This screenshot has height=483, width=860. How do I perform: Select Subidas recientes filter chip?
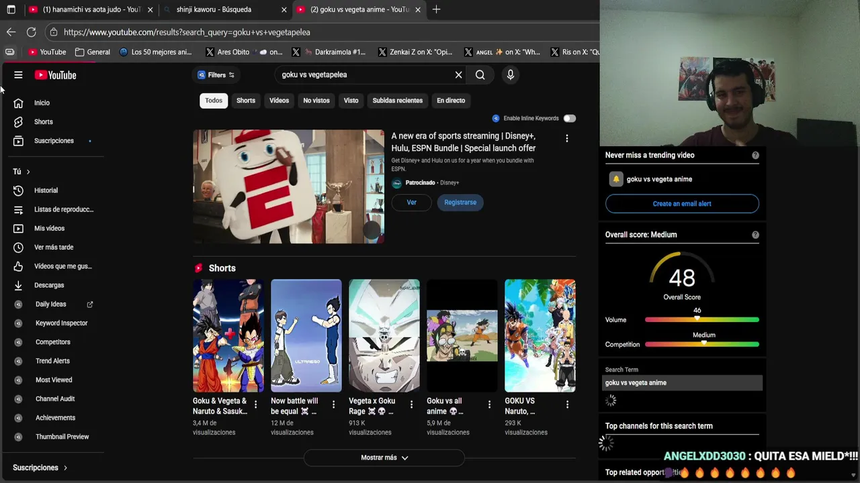[398, 101]
